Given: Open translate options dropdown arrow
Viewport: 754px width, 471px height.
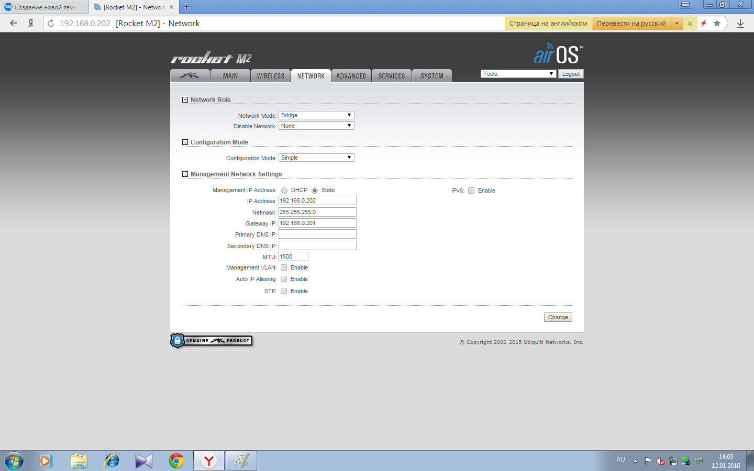Looking at the screenshot, I should 677,23.
